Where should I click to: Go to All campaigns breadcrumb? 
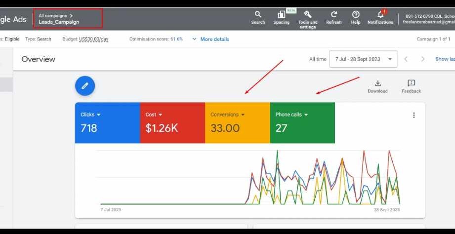point(52,16)
